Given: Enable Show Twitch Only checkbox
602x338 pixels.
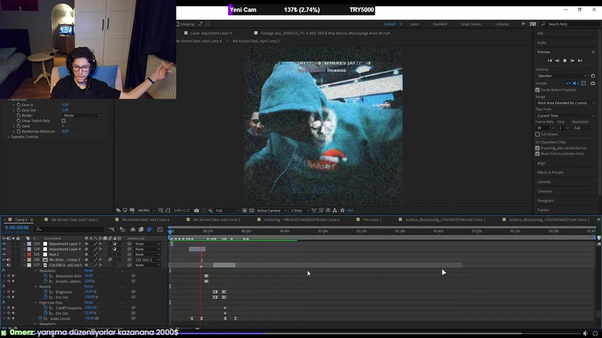Looking at the screenshot, I should [63, 121].
